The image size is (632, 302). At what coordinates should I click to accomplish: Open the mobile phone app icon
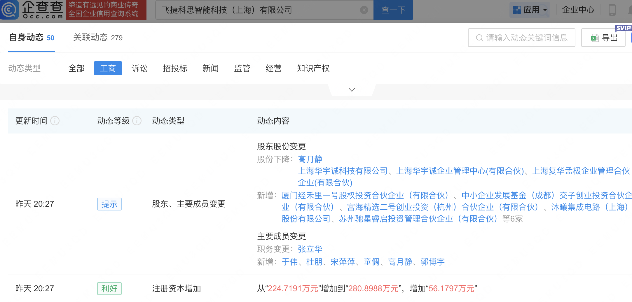[612, 10]
